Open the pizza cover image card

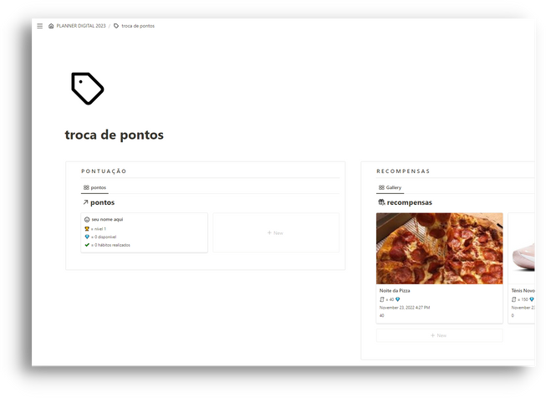click(440, 248)
